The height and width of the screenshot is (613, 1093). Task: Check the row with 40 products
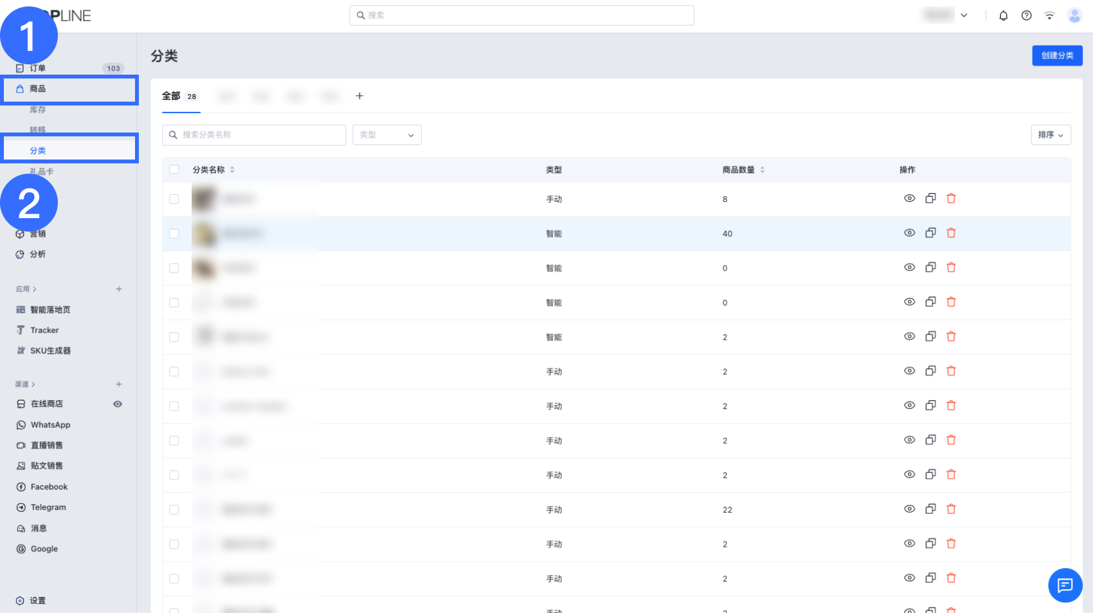click(174, 233)
